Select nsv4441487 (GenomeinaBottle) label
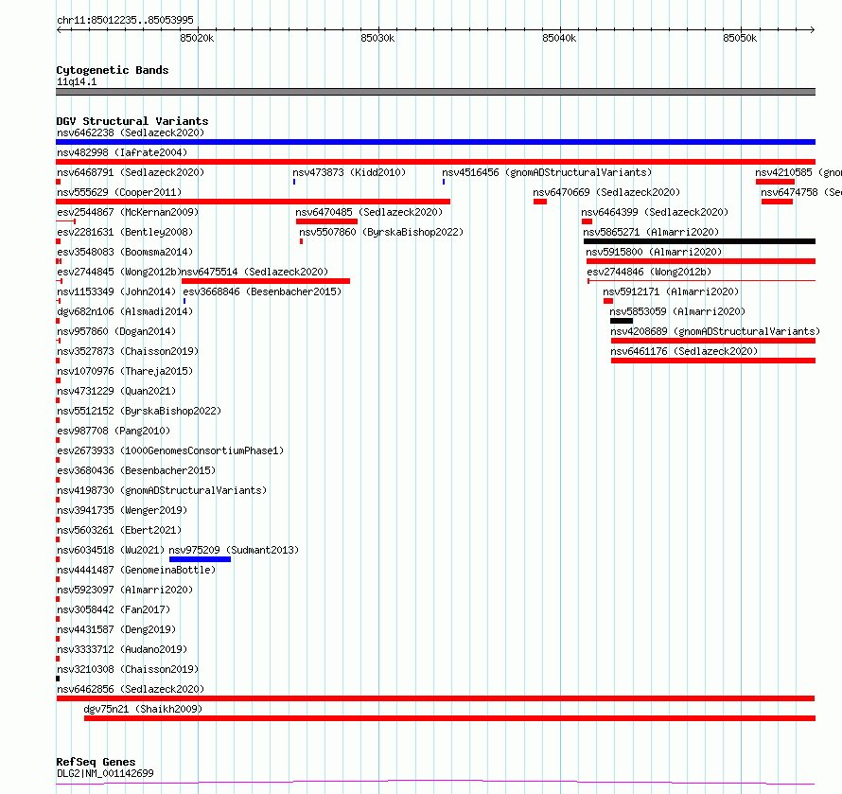Image resolution: width=842 pixels, height=794 pixels. click(136, 570)
